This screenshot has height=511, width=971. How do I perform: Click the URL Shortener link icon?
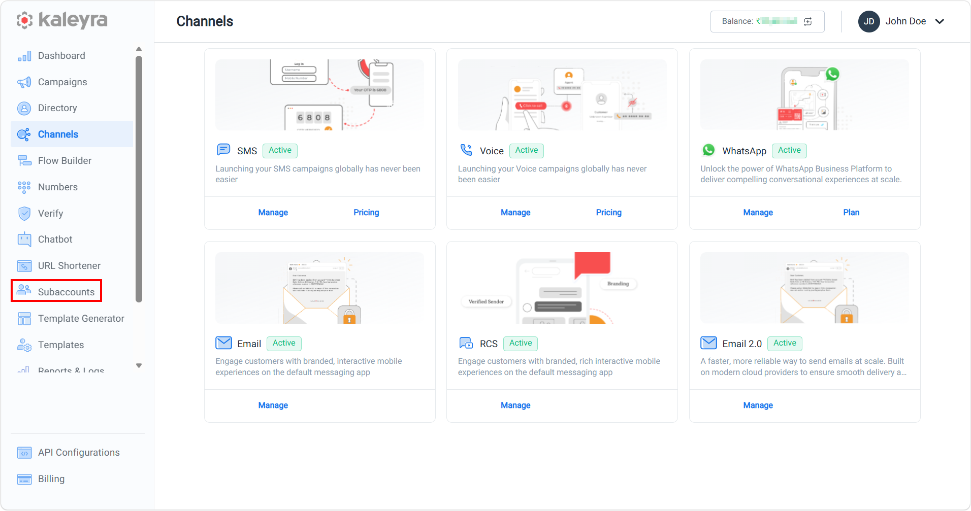[x=24, y=266]
